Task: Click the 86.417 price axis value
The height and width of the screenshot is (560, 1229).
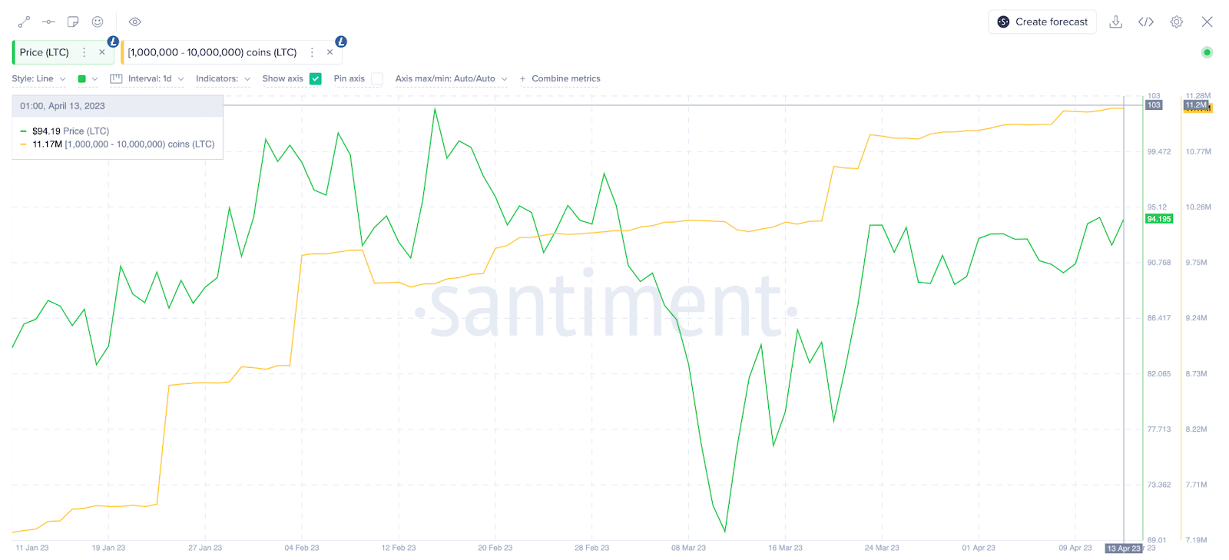Action: click(x=1159, y=318)
